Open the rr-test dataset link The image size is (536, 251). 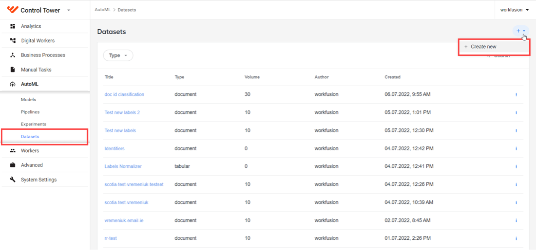click(x=111, y=238)
